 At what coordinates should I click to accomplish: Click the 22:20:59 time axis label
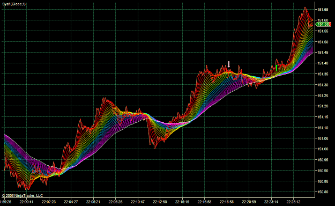249,202
